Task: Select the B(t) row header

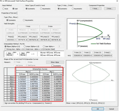Action: coord(12,93)
